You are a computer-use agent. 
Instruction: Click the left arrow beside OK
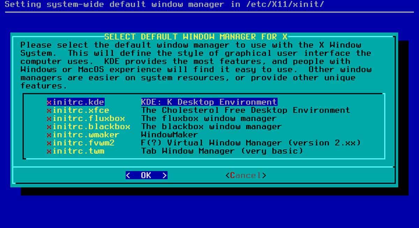coord(128,175)
